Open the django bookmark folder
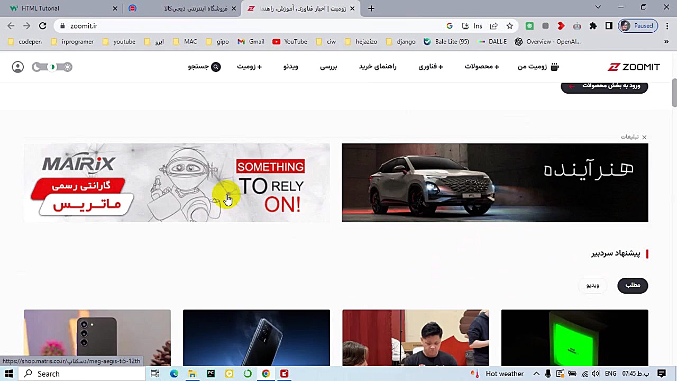The width and height of the screenshot is (677, 381). click(401, 42)
